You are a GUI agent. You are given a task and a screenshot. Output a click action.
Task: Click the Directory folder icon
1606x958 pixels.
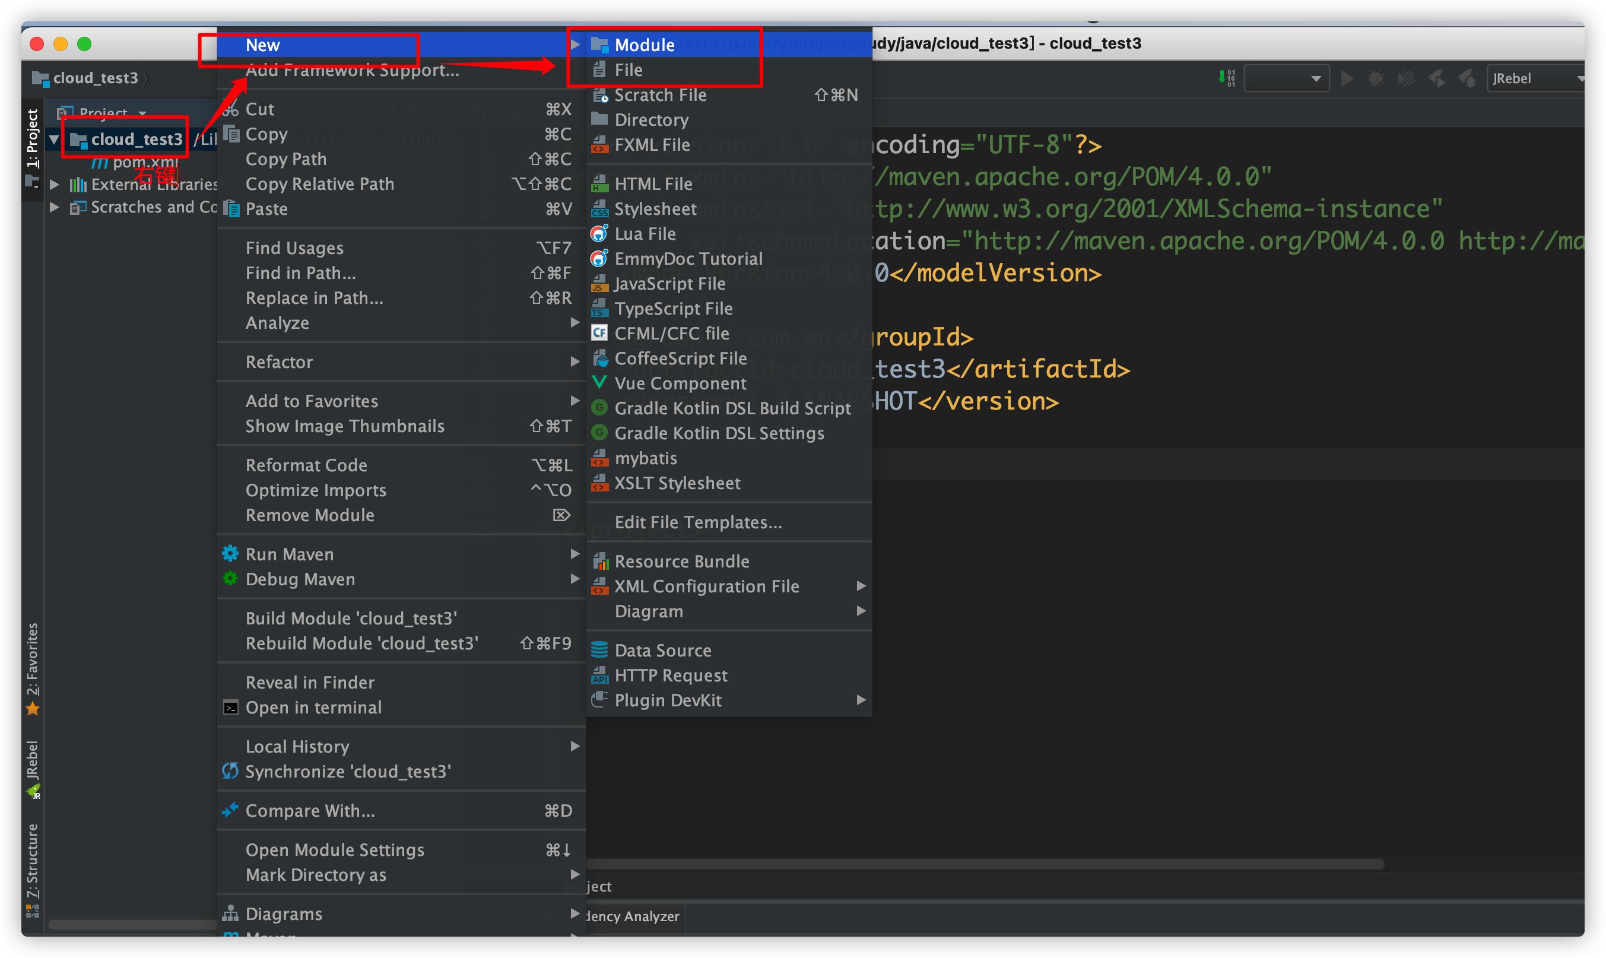[599, 119]
